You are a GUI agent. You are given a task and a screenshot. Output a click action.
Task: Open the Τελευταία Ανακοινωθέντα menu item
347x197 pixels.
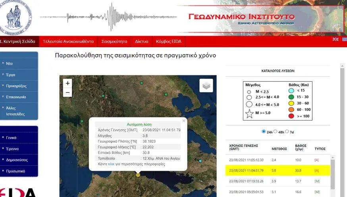(68, 41)
